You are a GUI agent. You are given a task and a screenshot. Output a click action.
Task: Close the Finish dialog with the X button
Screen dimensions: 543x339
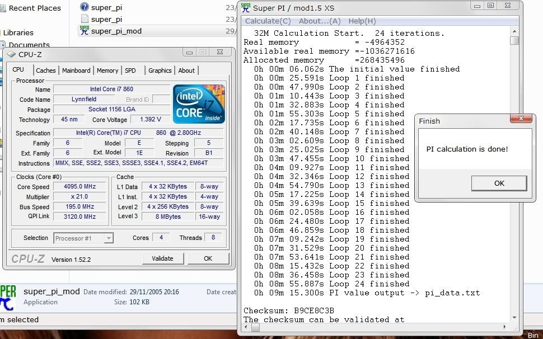(521, 118)
